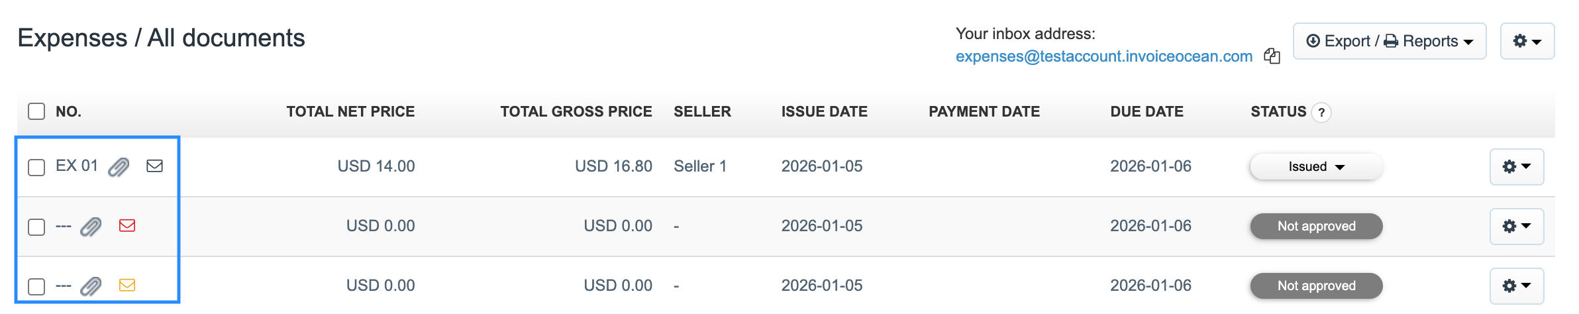This screenshot has width=1579, height=314.
Task: Open the Status help question mark
Action: 1321,113
